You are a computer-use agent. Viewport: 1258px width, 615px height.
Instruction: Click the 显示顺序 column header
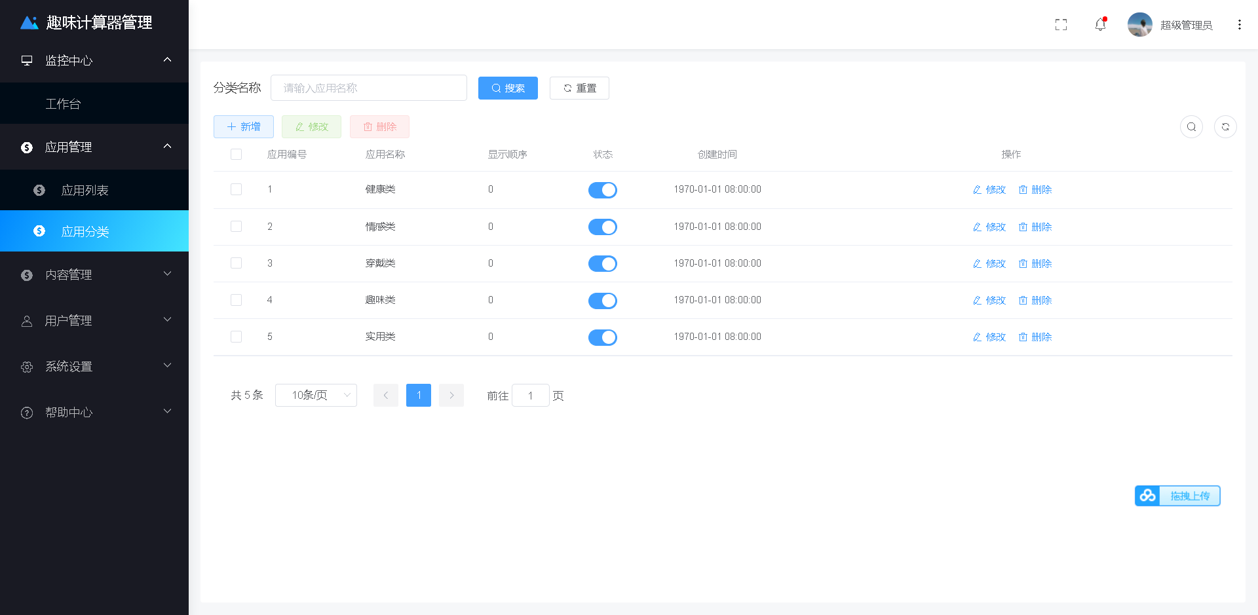(x=507, y=154)
